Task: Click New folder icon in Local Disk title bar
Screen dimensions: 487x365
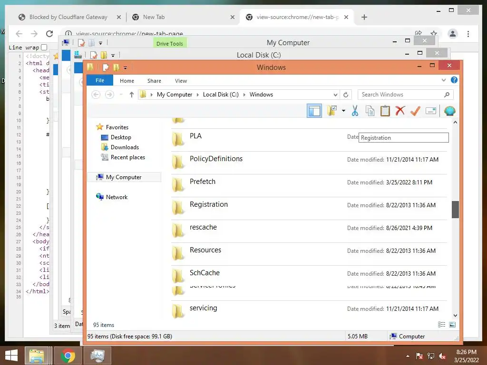Action: [104, 55]
